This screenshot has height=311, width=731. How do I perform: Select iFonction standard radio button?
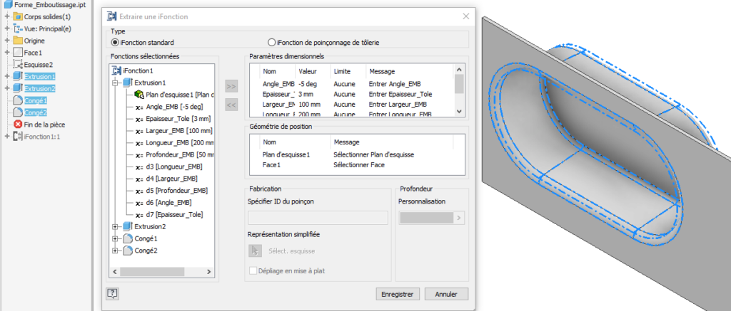click(x=115, y=42)
